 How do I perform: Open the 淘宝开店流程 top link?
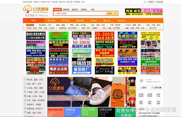click(27, 2)
